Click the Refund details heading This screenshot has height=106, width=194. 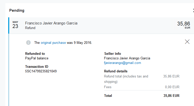[x=116, y=71]
